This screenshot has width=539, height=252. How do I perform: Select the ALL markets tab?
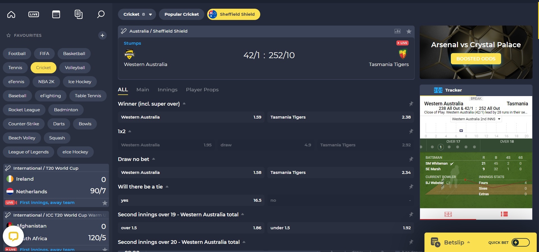123,90
